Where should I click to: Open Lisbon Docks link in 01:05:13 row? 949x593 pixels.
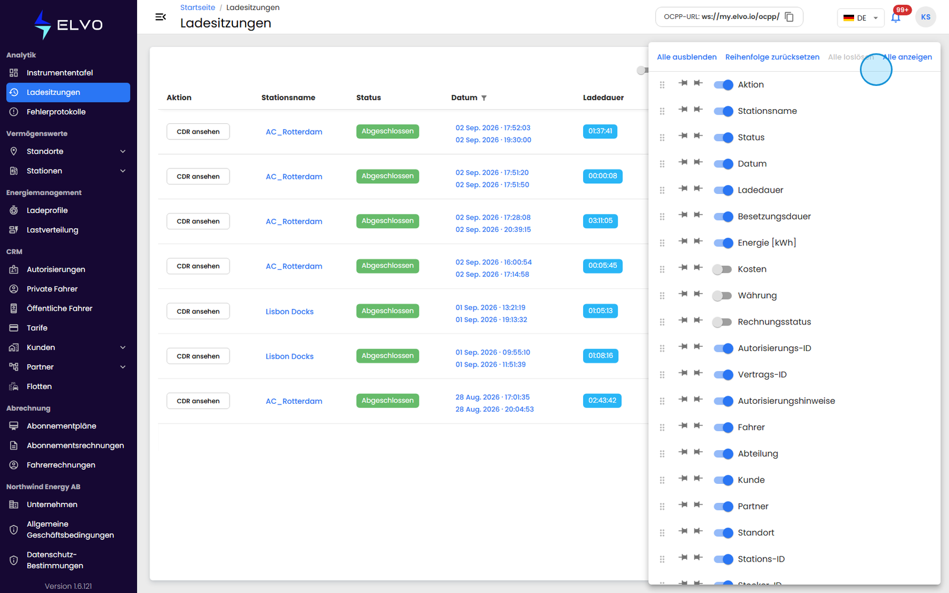tap(289, 311)
